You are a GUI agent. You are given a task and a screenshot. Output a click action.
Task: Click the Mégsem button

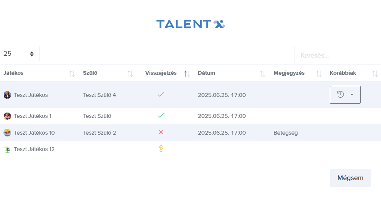(x=350, y=178)
